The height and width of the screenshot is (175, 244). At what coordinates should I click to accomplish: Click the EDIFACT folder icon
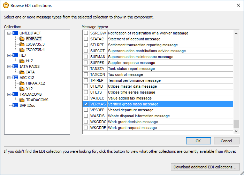(x=22, y=39)
